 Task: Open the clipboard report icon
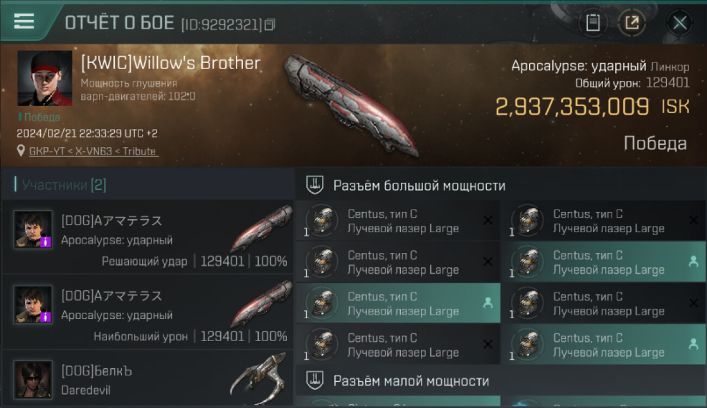point(593,23)
